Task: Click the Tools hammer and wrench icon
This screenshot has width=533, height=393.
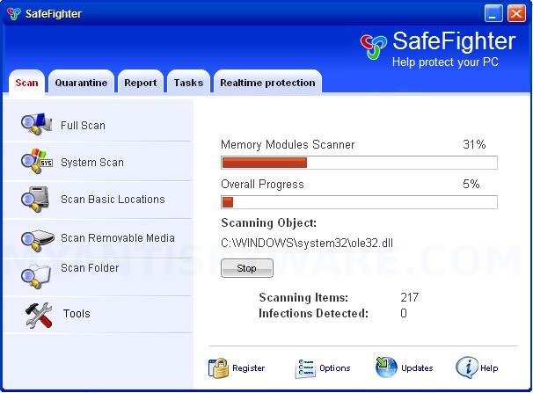Action: [39, 316]
